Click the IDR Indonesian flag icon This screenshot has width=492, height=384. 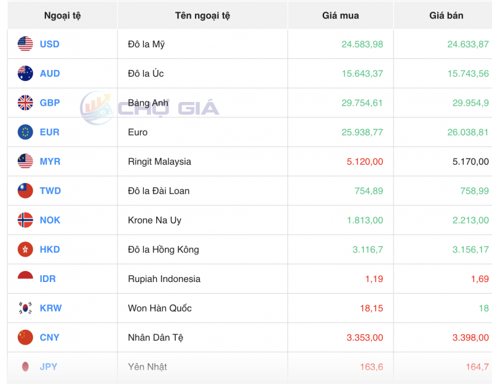tap(25, 279)
